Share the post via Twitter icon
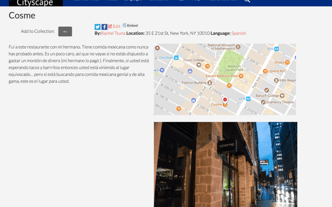 pyautogui.click(x=97, y=27)
